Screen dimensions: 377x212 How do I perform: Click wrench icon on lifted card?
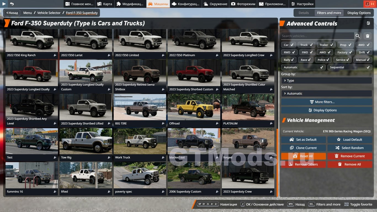tap(109, 192)
